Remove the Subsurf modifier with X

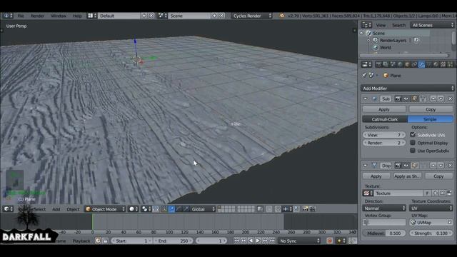click(450, 99)
